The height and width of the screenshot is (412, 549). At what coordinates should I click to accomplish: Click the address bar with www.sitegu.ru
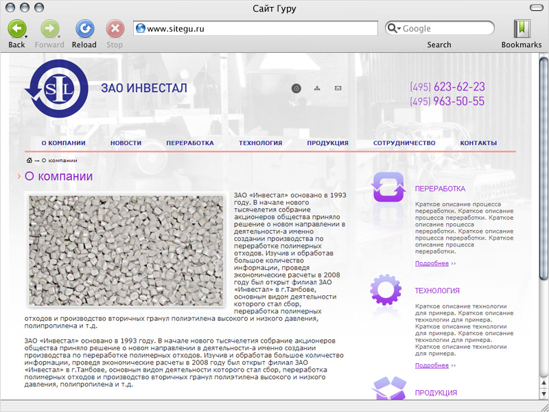[x=255, y=28]
